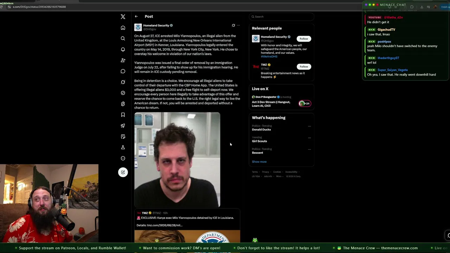Click the thedarthguy07 chat username
Viewport: 450px width, 253px height.
388,58
